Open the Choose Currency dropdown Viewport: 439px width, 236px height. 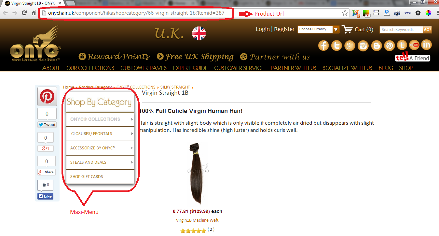point(319,29)
